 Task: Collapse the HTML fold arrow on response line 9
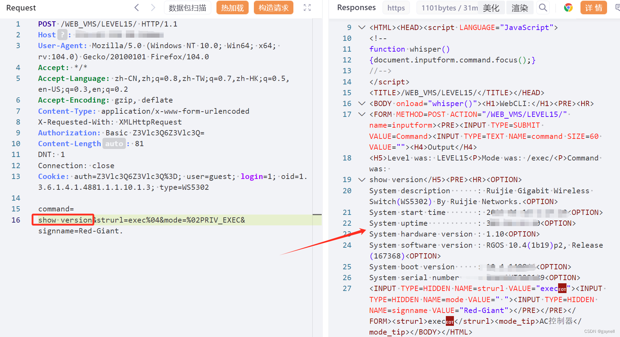(x=362, y=27)
